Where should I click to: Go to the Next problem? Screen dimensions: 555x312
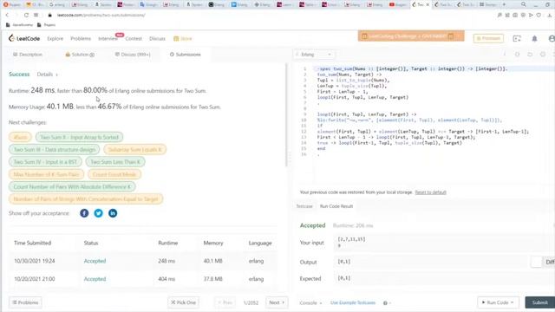(277, 302)
